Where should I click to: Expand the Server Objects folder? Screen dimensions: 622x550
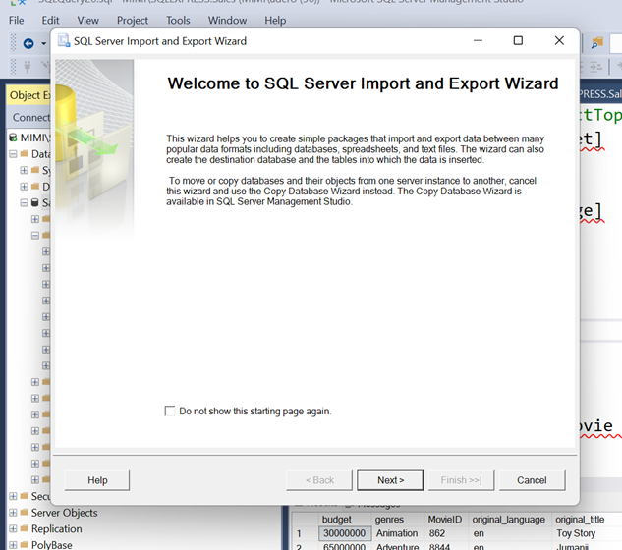13,513
